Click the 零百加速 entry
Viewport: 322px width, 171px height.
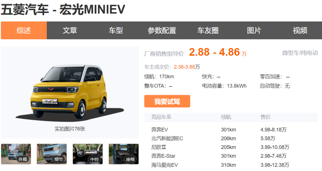tap(275, 77)
